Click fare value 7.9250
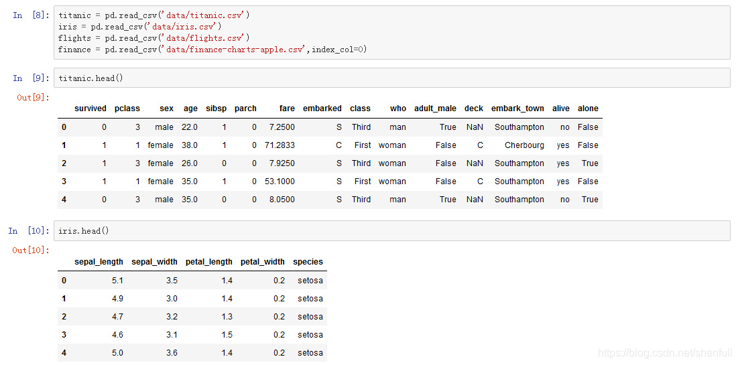Image resolution: width=738 pixels, height=365 pixels. tap(283, 163)
